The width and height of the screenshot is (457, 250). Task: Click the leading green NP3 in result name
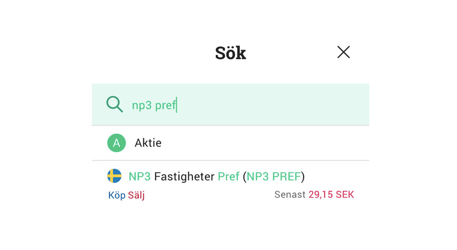click(140, 176)
